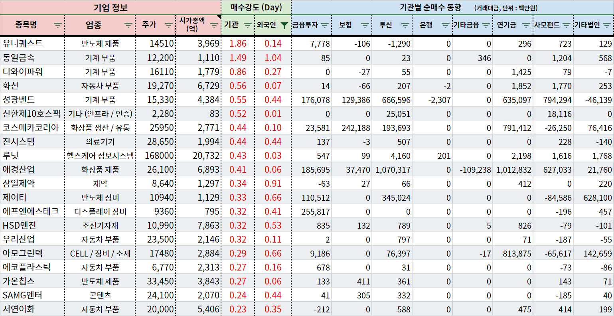614x316 pixels.
Task: Select the SAMG엔터 stock name cell
Action: point(32,295)
